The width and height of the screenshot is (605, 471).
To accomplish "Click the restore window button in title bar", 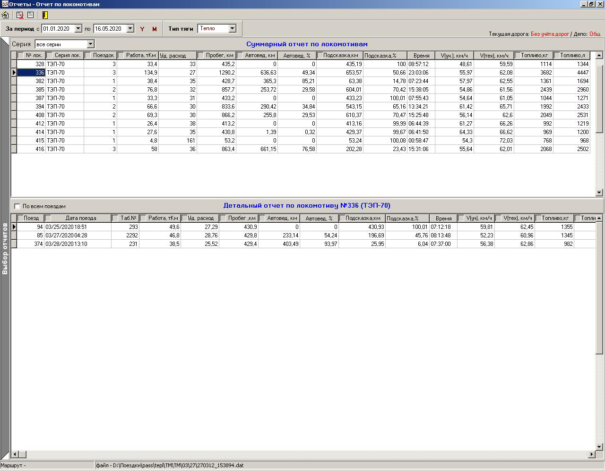I will pos(591,4).
